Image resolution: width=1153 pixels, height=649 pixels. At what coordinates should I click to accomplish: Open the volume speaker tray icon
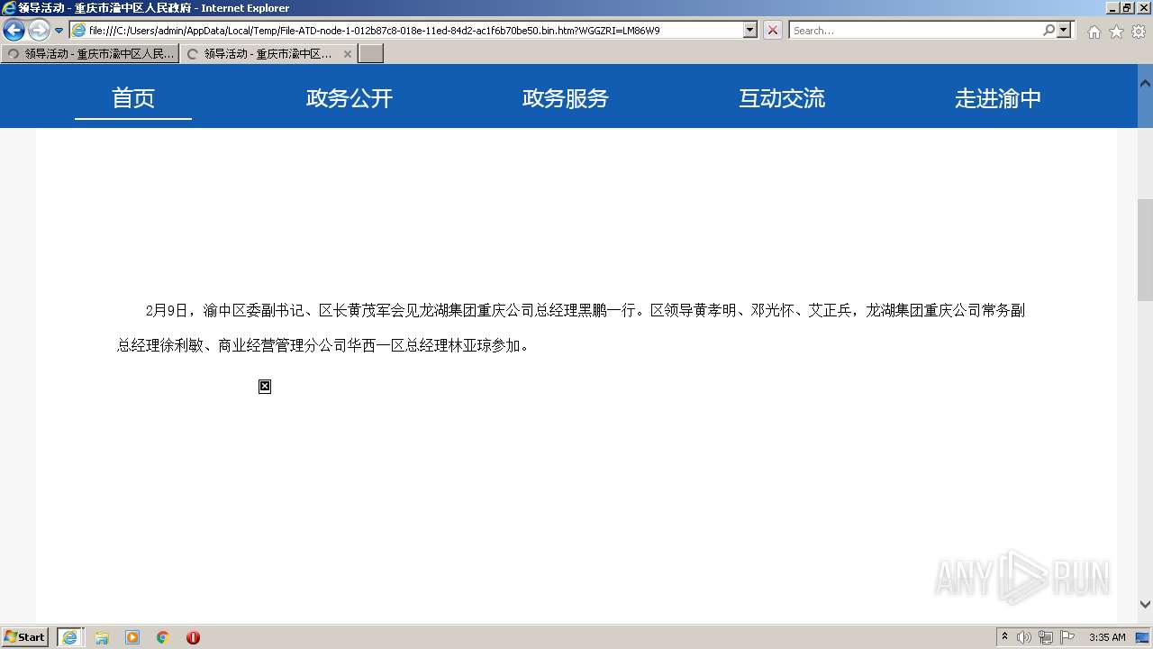1024,637
